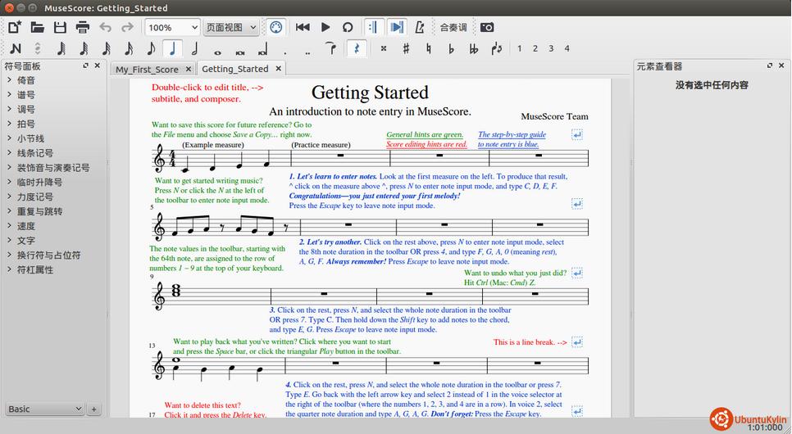Apply natural accidental
Image resolution: width=792 pixels, height=434 pixels.
(428, 48)
